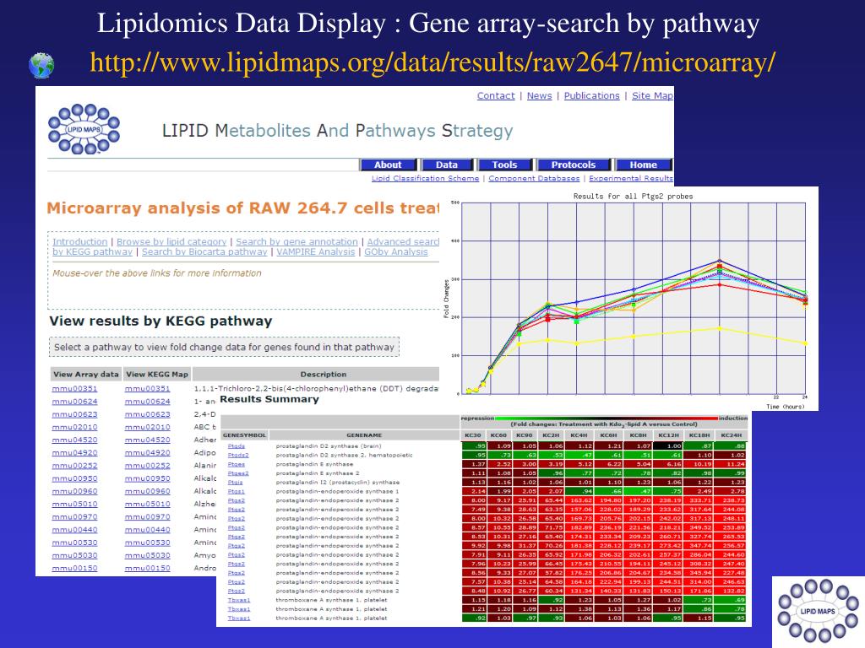Click the 'prostaglandin D2 synthase (brain)' gene name
This screenshot has height=648, width=865.
point(329,446)
